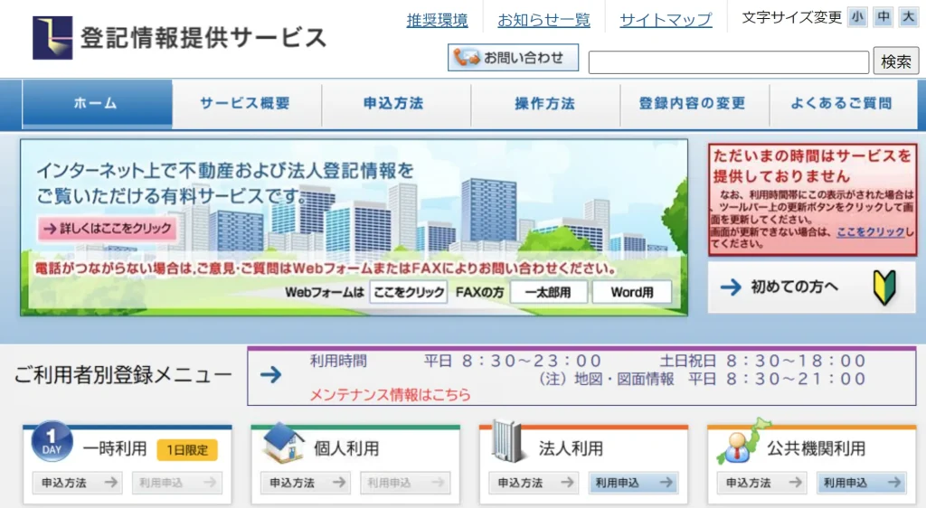Click the 公共機関利用 card heading
Viewport: 926px width, 508px height.
pyautogui.click(x=816, y=449)
